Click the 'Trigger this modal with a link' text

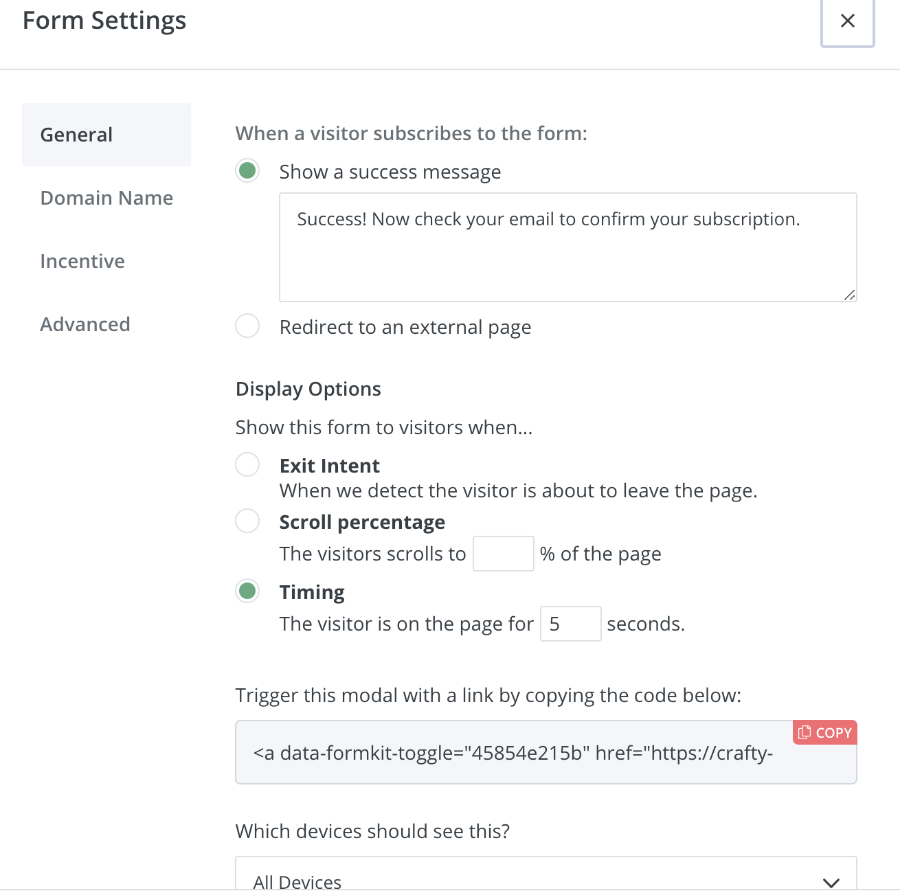488,695
